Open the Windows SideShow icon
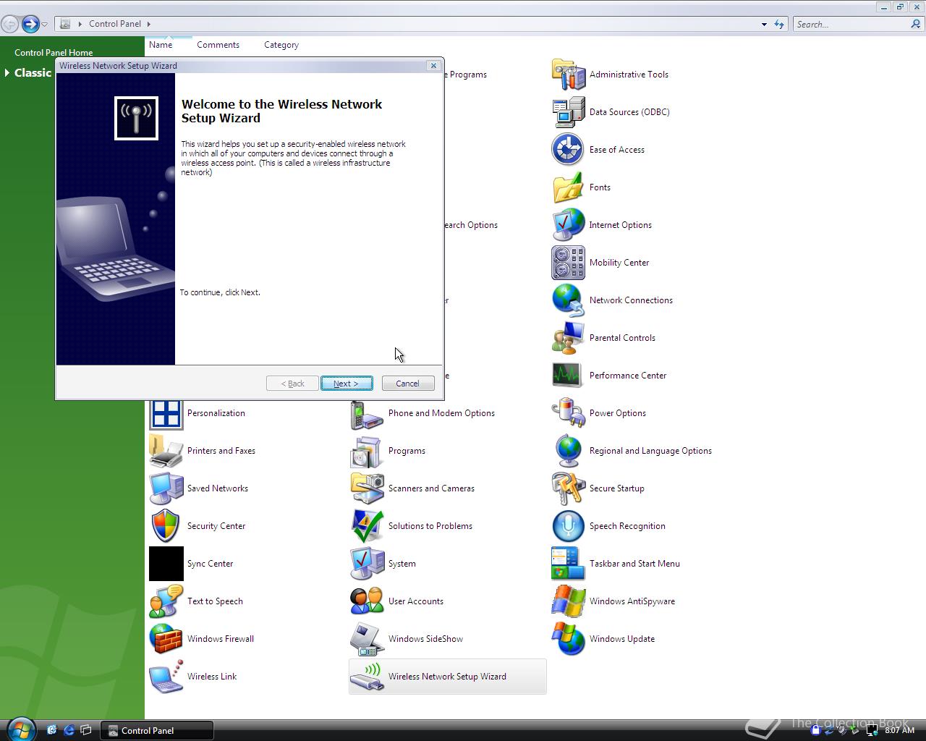Image resolution: width=926 pixels, height=741 pixels. (x=367, y=639)
